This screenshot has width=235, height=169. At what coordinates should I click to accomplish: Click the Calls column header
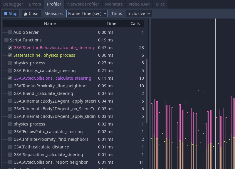pyautogui.click(x=135, y=24)
